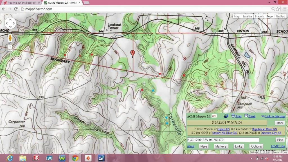Click the coordinate search input field

(x=223, y=140)
